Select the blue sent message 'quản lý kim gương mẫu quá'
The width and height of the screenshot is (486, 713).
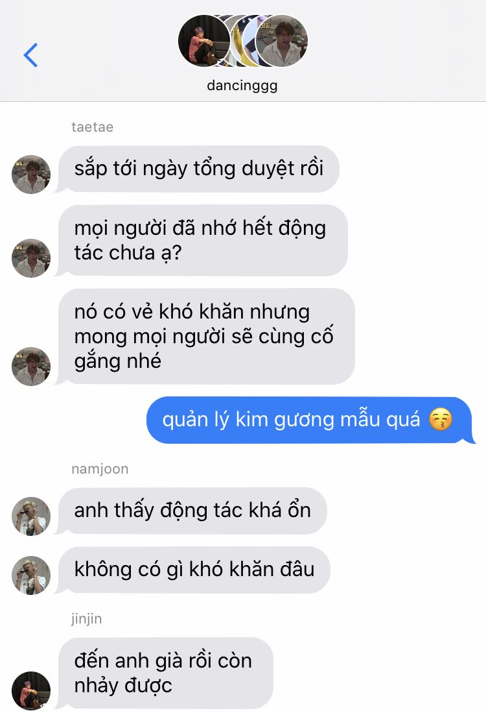tap(310, 420)
